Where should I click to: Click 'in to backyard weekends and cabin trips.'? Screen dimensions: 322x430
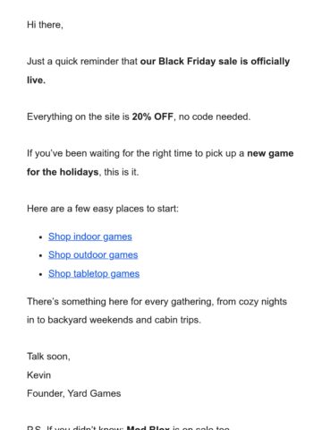[114, 320]
